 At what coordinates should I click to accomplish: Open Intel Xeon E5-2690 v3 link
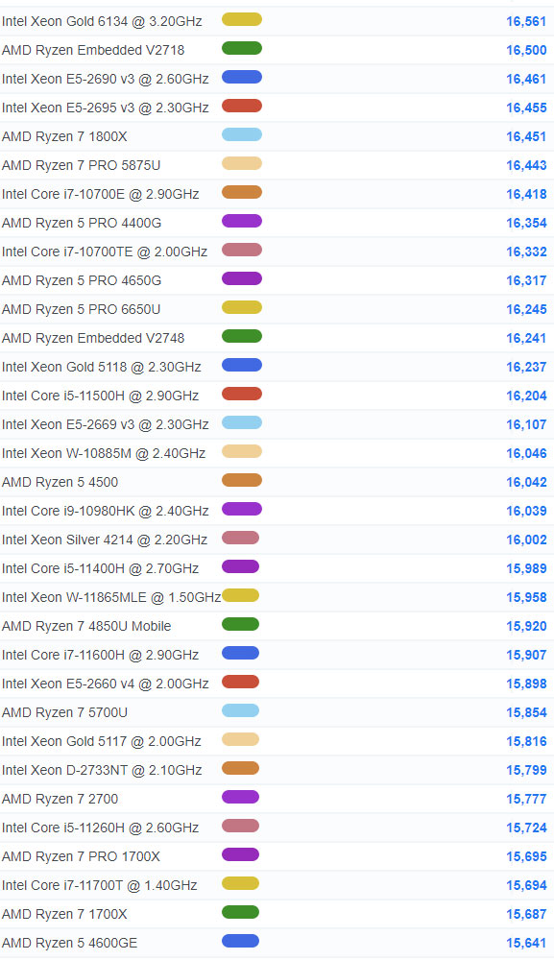pos(106,79)
